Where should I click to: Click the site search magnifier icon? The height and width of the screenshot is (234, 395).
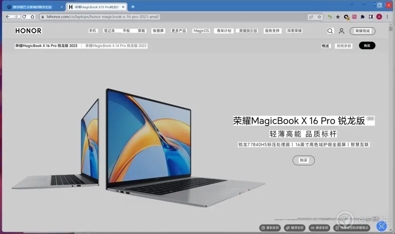tap(330, 31)
